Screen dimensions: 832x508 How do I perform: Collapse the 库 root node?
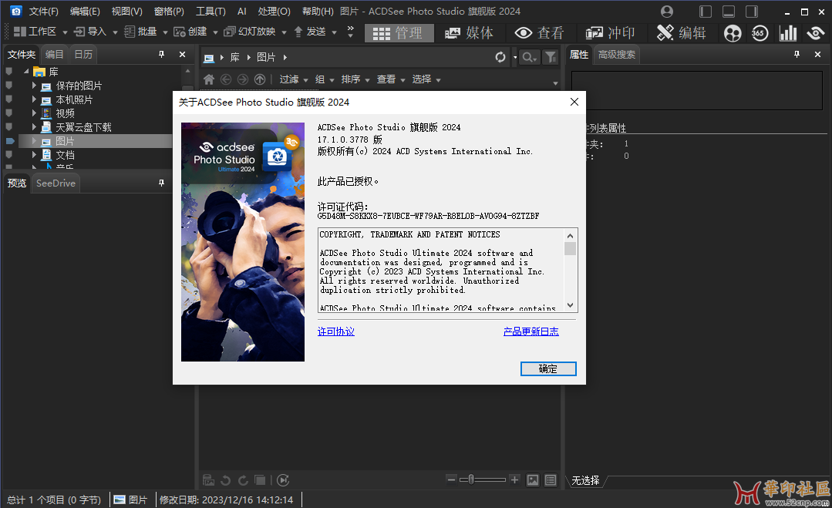click(x=26, y=71)
